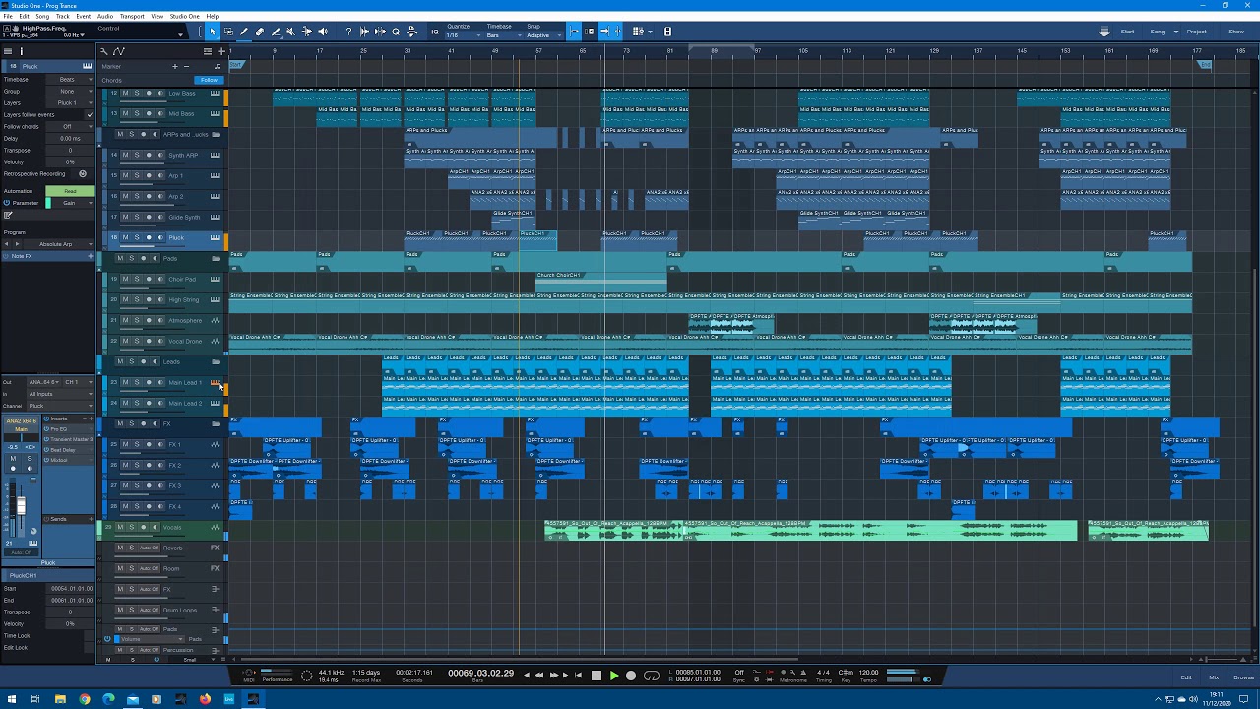
Task: Open instrument editor of Synth ARP track
Action: [215, 156]
